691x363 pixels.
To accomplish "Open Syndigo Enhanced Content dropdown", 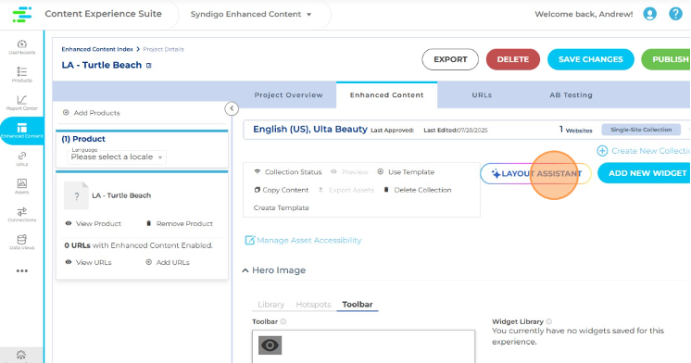I will tap(251, 14).
